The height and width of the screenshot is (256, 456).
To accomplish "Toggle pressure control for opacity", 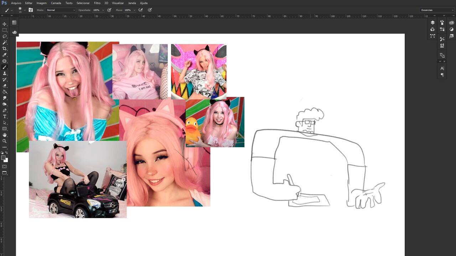I will pos(109,10).
